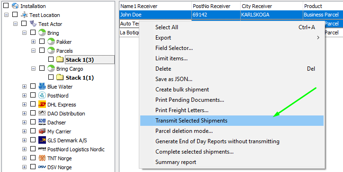Click the Parcels product icon
The image size is (343, 172).
[51, 50]
